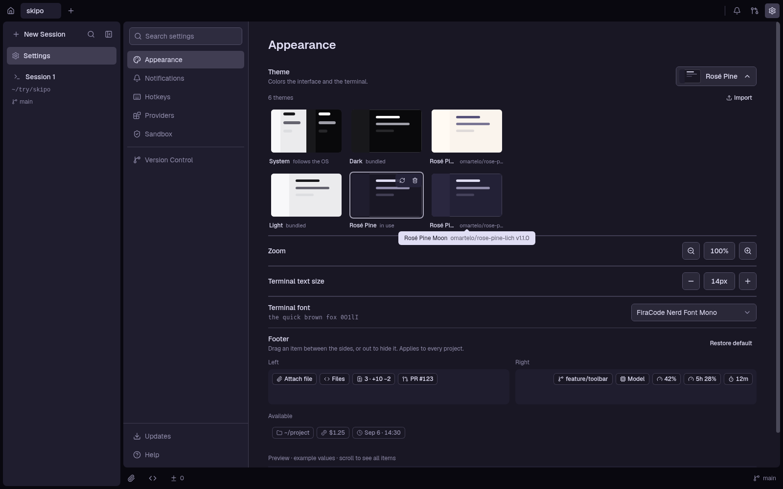
Task: Decrease terminal text size with the minus button
Action: [x=691, y=281]
